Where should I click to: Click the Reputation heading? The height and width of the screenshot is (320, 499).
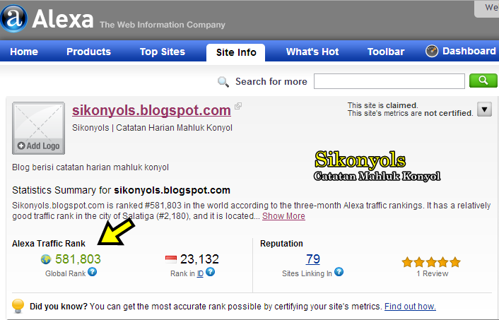click(281, 244)
